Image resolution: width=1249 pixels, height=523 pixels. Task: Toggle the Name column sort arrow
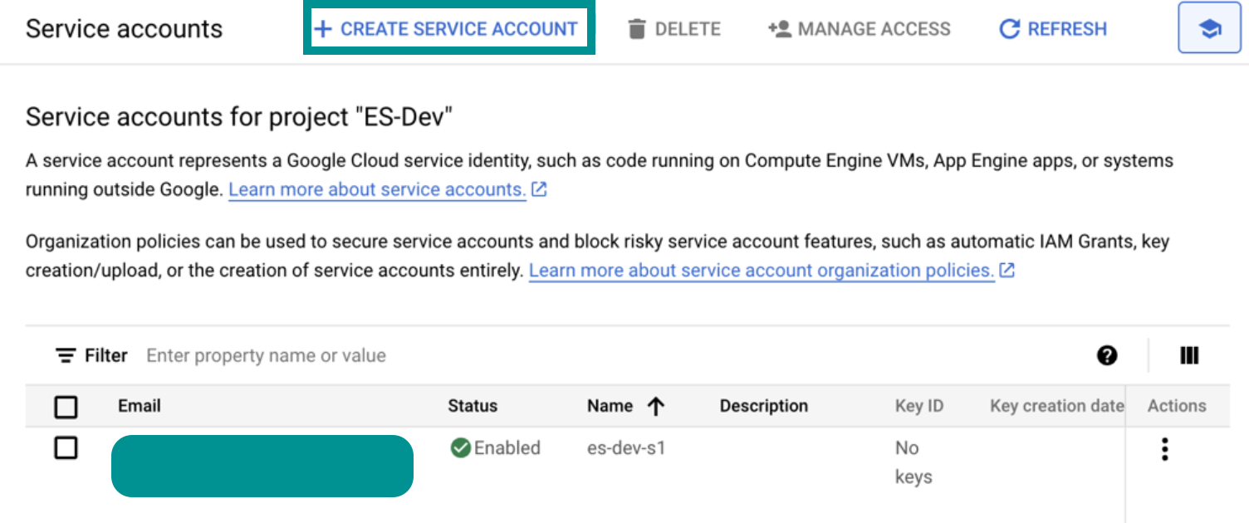(655, 406)
